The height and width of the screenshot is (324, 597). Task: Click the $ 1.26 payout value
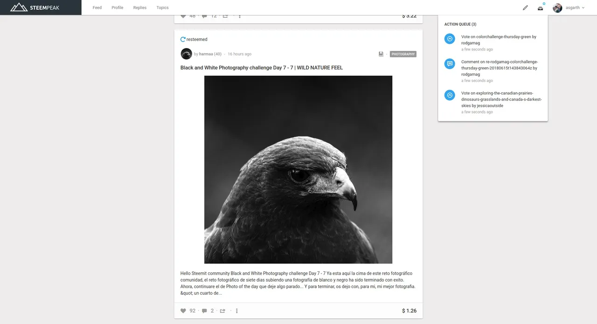(409, 311)
